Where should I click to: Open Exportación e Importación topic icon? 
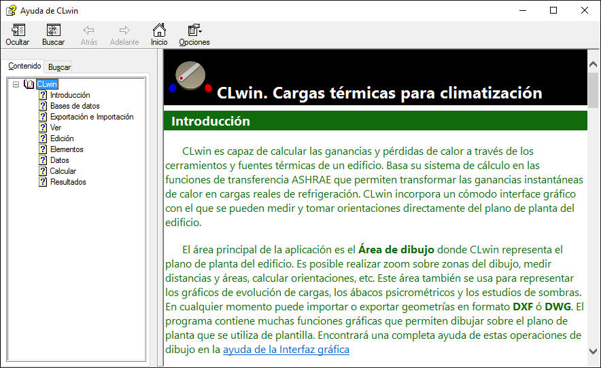click(43, 117)
